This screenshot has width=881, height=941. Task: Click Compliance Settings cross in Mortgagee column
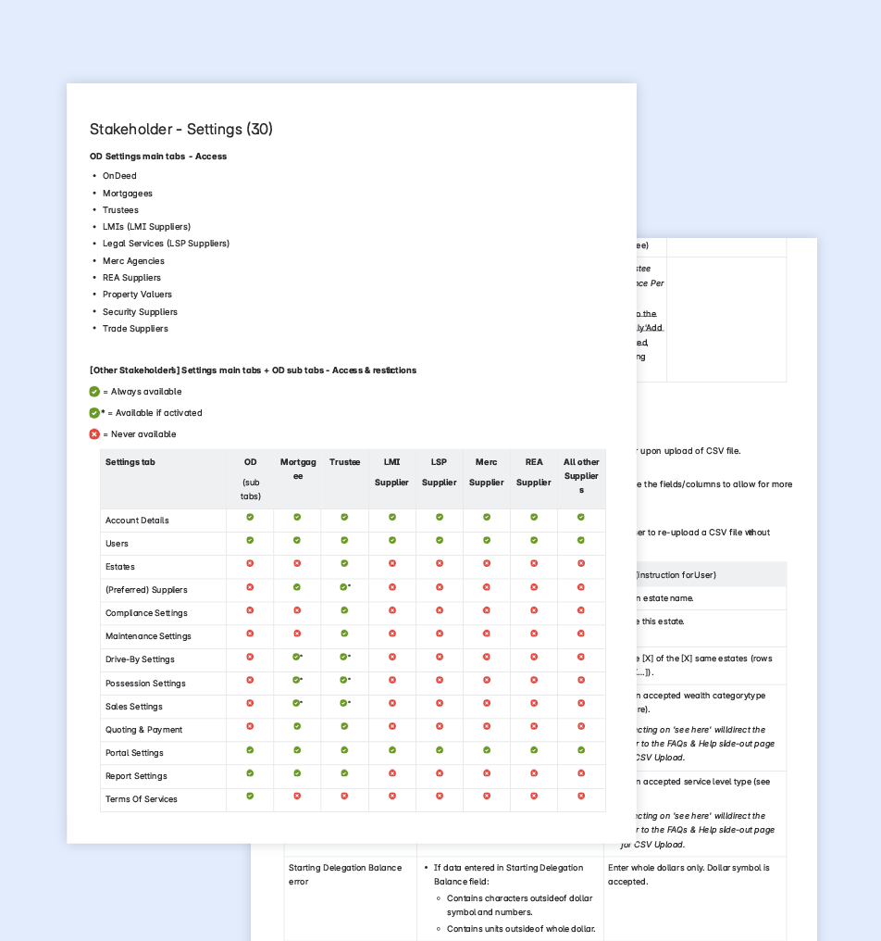tap(297, 610)
